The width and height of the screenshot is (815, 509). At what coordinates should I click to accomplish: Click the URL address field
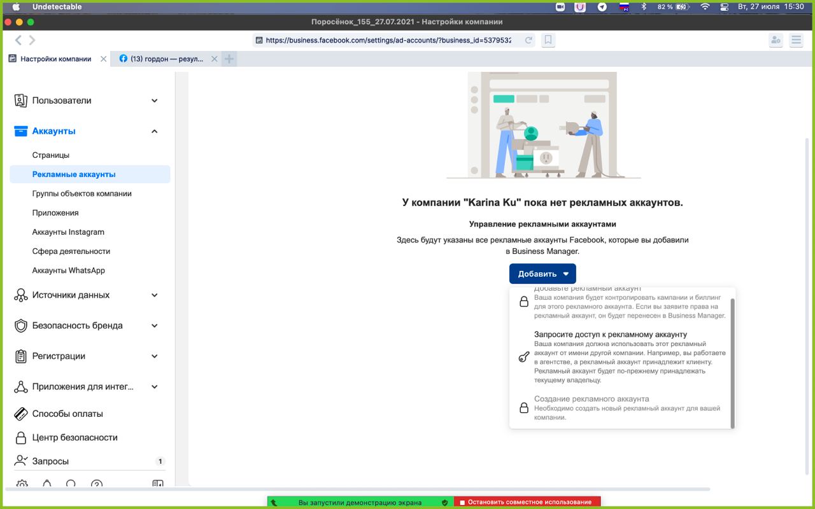point(388,40)
